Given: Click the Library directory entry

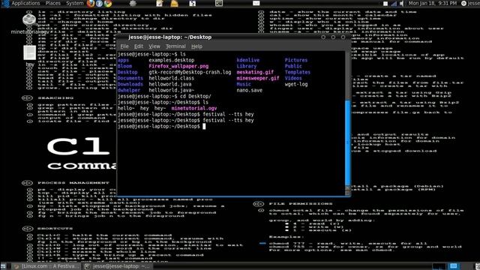Looking at the screenshot, I should 247,66.
